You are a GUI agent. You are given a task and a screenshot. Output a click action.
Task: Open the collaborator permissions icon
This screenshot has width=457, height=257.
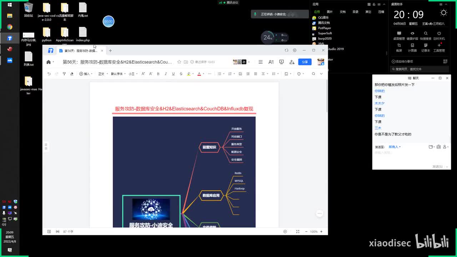point(292,62)
